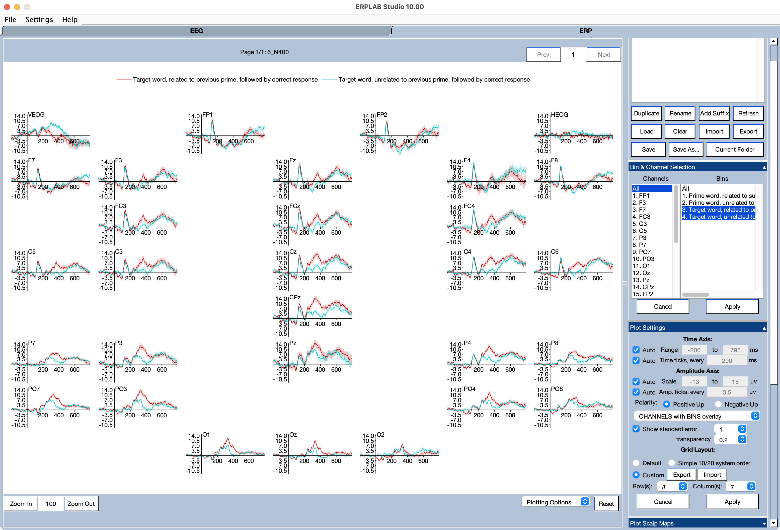
Task: Expand the Plot Scalp Maps panel
Action: click(x=764, y=523)
